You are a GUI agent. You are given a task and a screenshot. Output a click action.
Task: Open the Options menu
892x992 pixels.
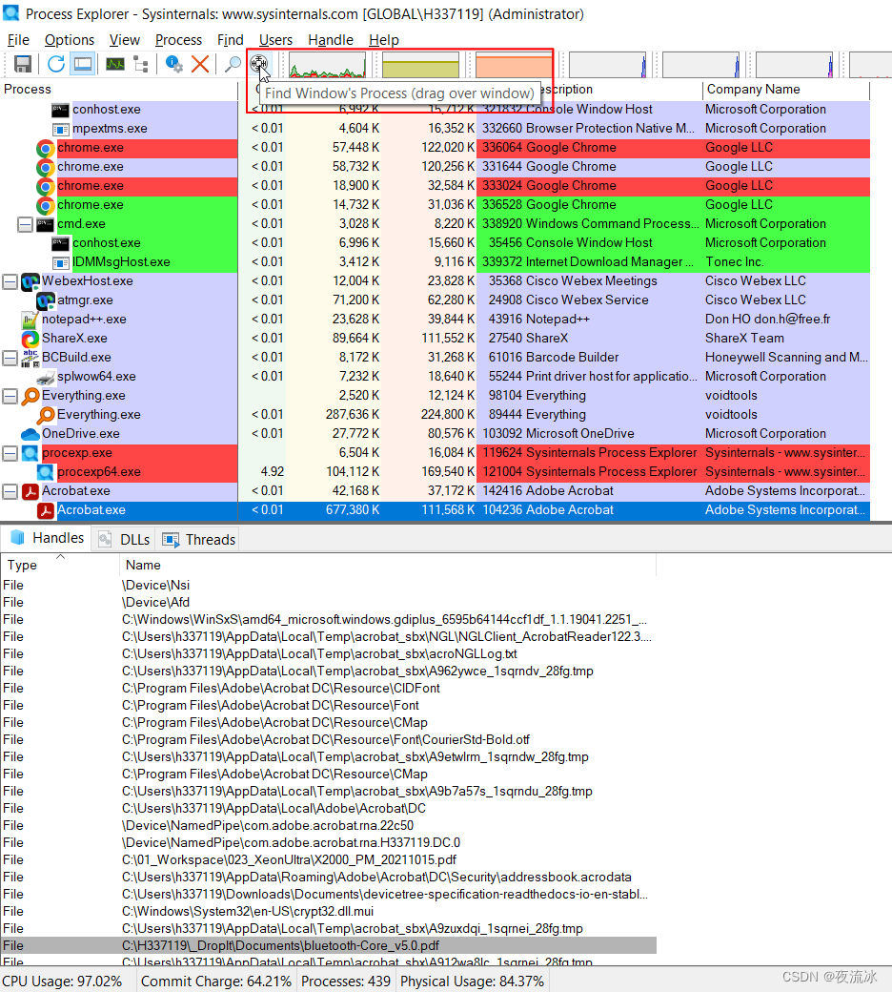click(x=70, y=40)
